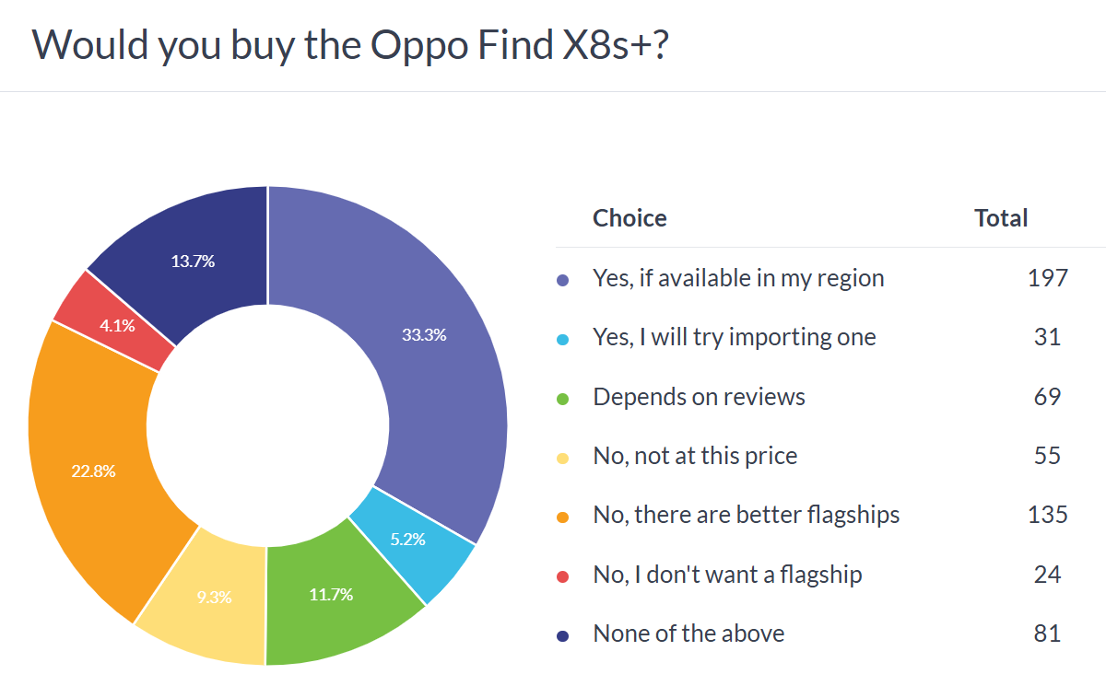Select the "No, there are better flagships" label
Screen dimensions: 1106x686
point(746,516)
